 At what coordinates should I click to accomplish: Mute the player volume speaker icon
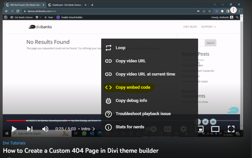point(45,129)
